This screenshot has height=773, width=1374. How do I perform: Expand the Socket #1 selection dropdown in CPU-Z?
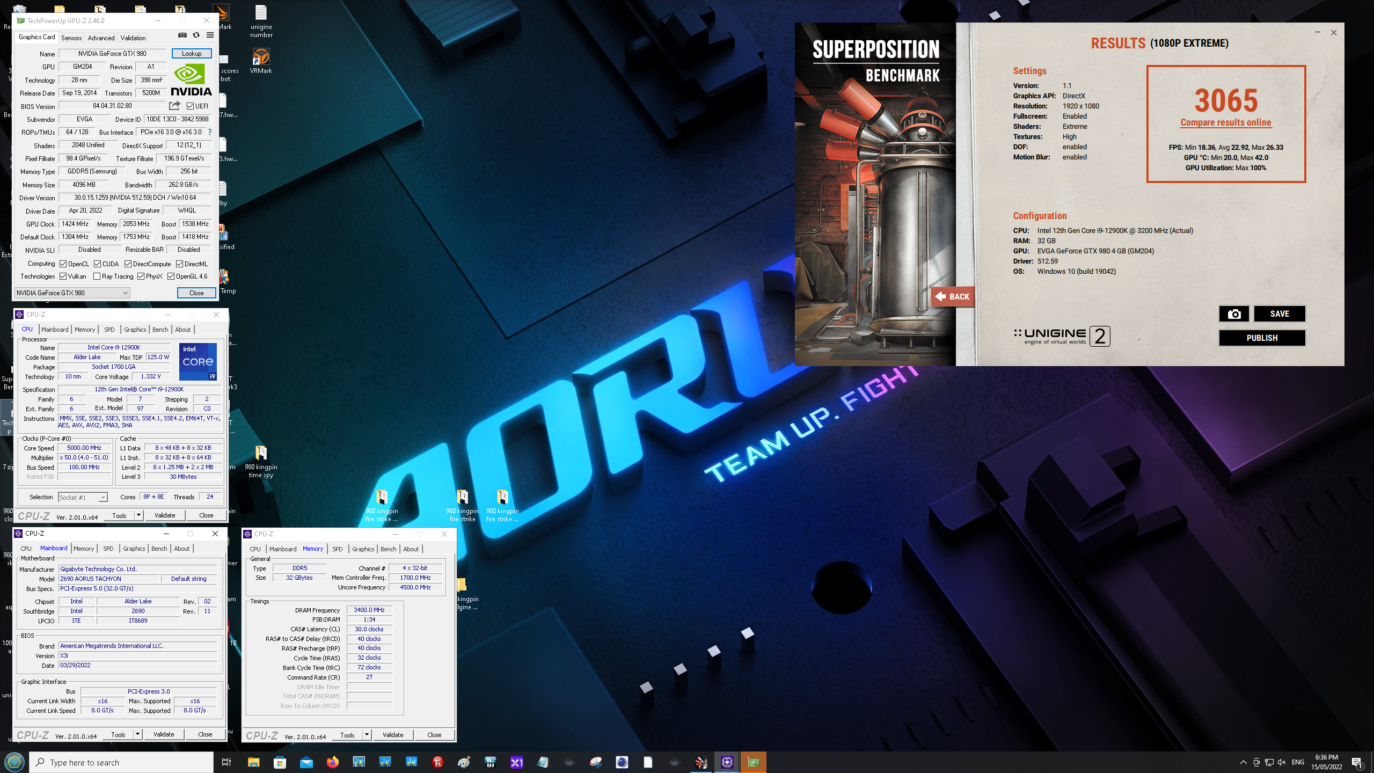103,498
